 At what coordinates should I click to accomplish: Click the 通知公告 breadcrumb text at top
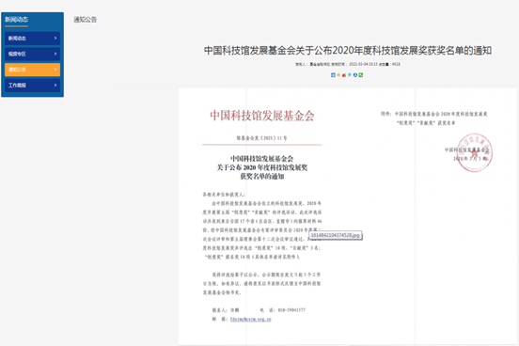tap(85, 20)
